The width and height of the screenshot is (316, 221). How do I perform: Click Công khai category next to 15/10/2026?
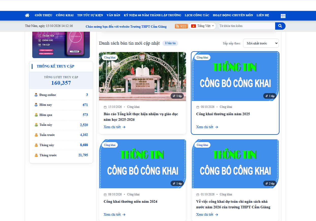tap(133, 107)
